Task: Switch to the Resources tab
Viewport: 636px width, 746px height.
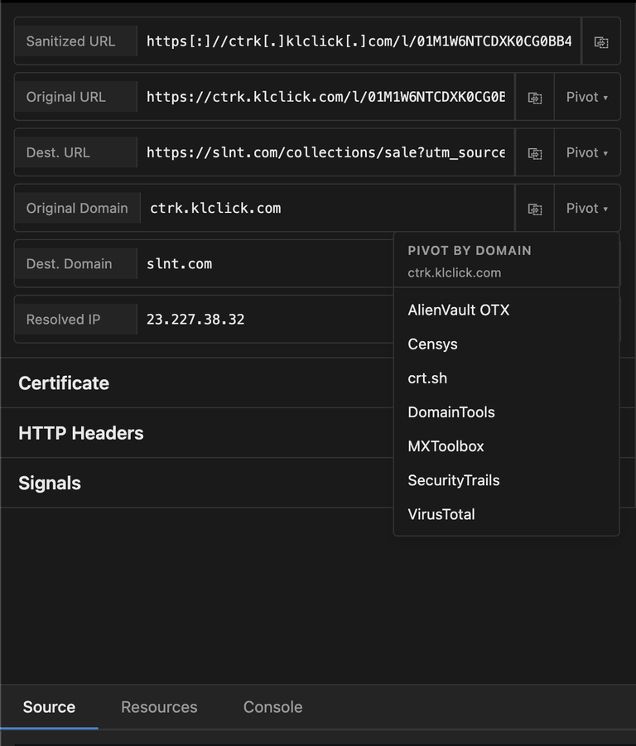Action: [159, 707]
